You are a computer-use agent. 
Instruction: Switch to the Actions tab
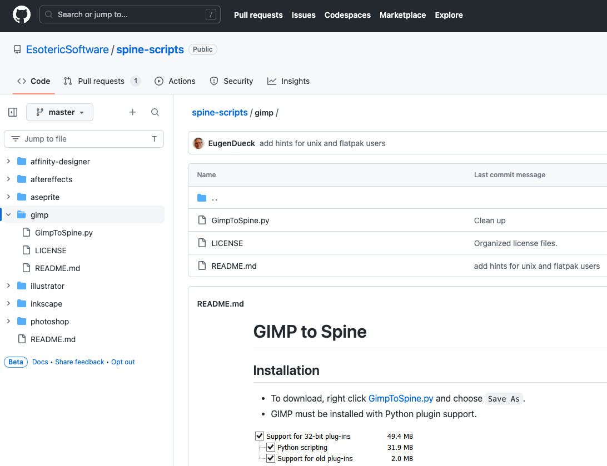[x=175, y=81]
